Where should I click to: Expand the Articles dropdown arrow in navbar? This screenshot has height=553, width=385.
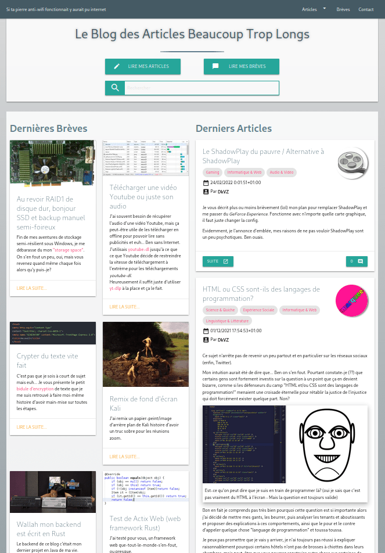tap(324, 9)
